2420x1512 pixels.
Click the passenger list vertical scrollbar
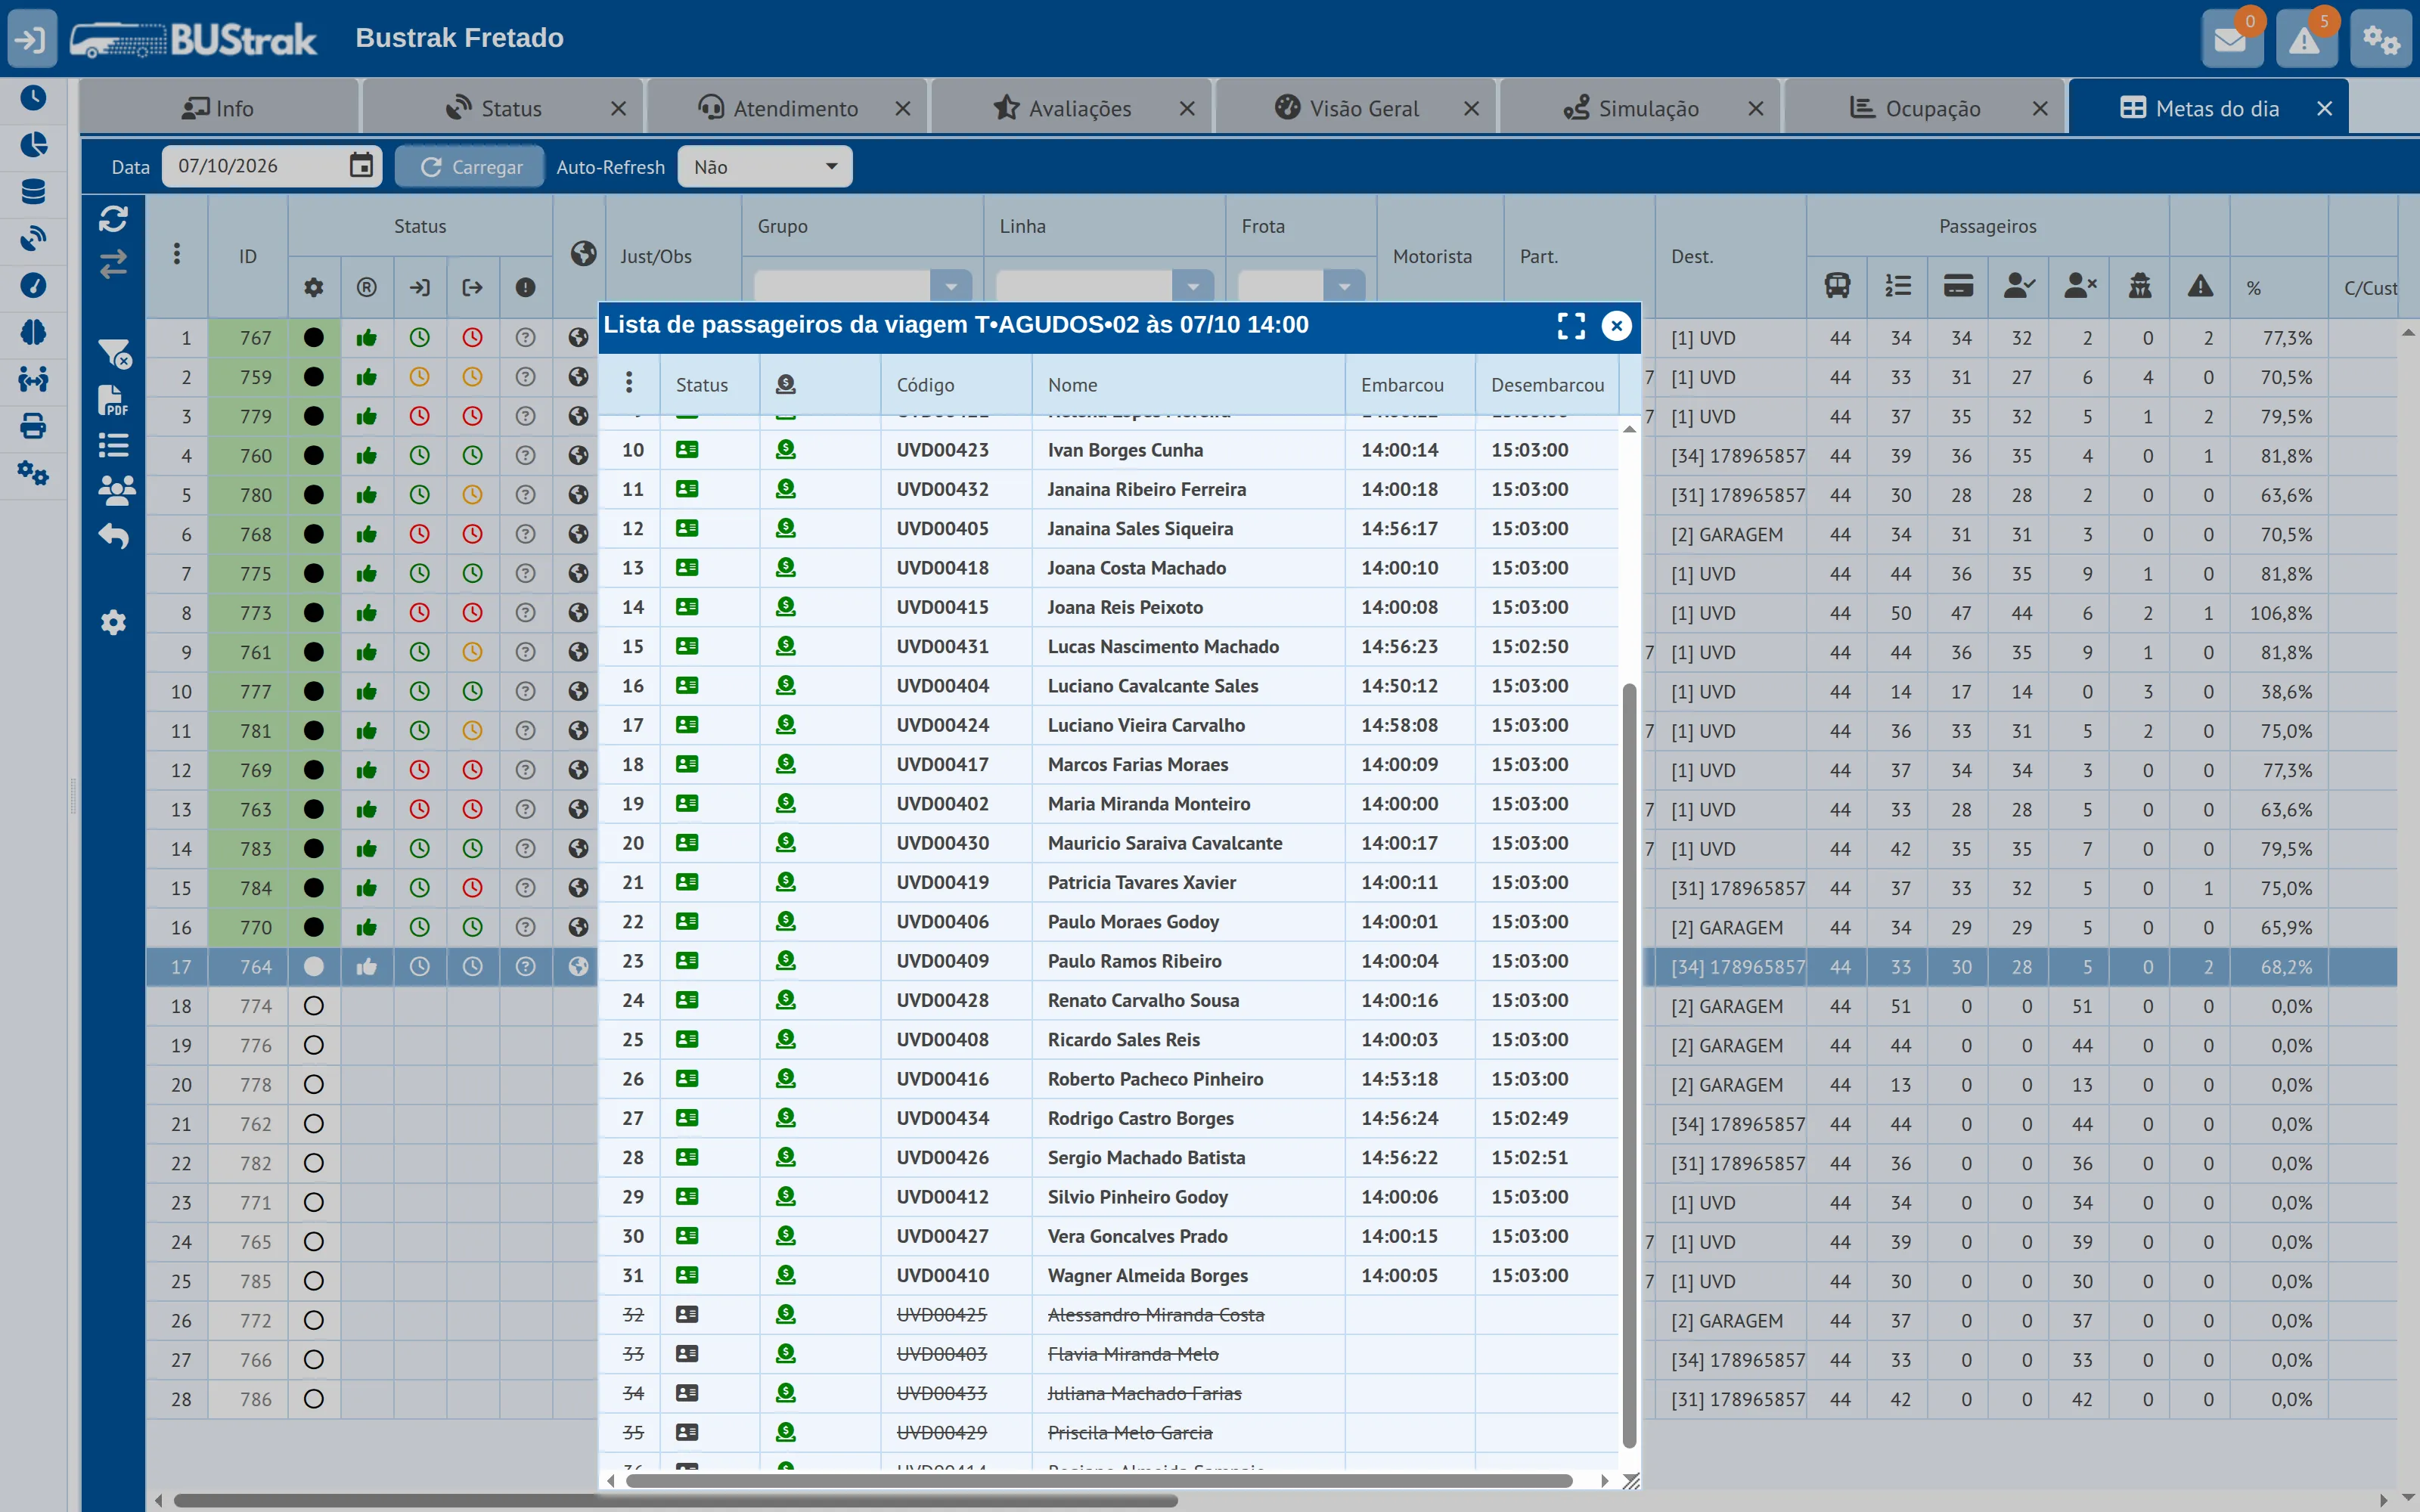1629,1065
